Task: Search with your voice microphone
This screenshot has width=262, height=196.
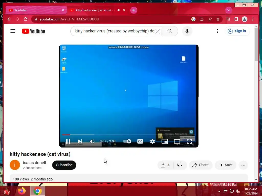Action: [x=187, y=31]
